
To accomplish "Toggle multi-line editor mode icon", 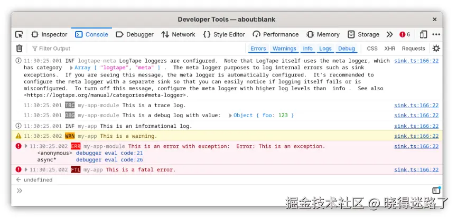I will tap(436, 191).
